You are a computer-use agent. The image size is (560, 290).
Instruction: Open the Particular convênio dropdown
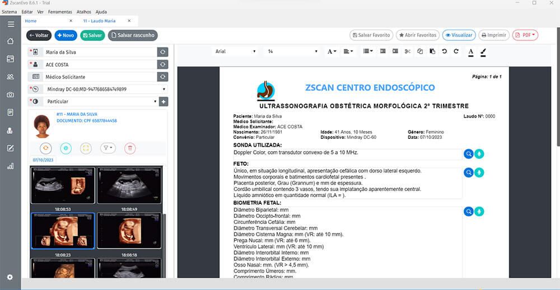(x=101, y=102)
